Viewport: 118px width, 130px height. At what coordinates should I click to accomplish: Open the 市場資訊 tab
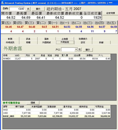(10, 42)
